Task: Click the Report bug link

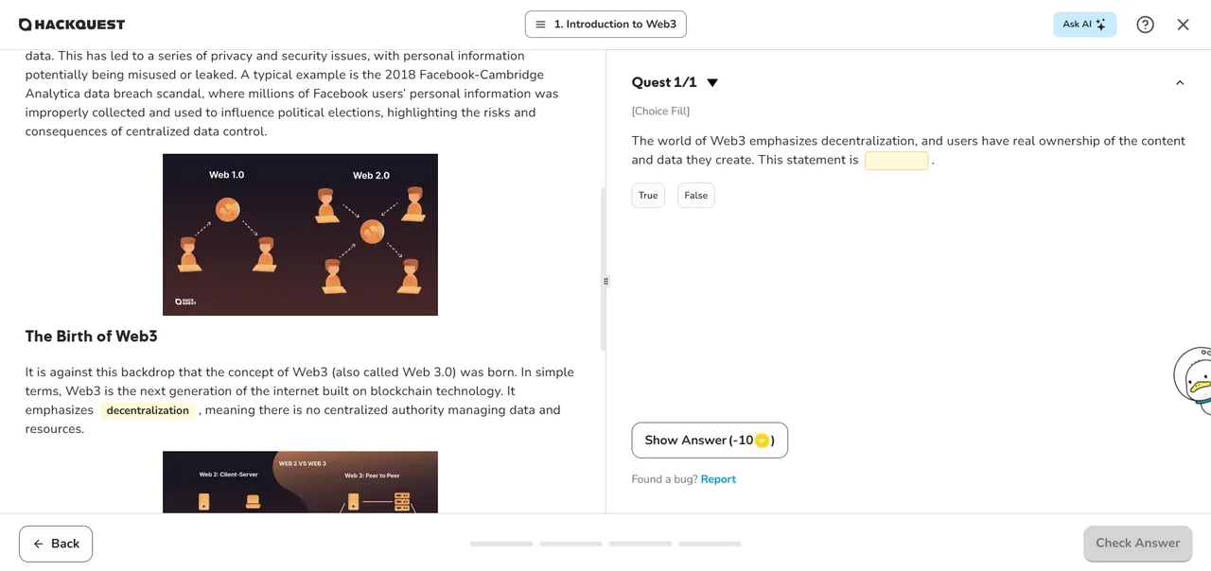Action: (718, 479)
